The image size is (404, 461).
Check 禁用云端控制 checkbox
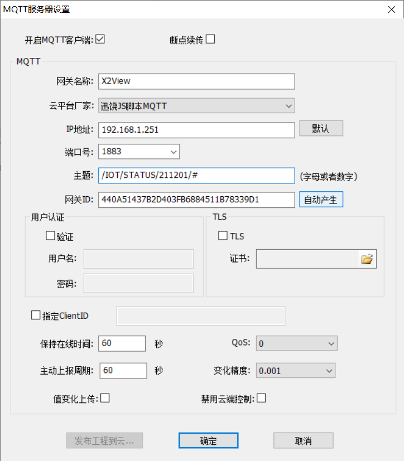(261, 398)
